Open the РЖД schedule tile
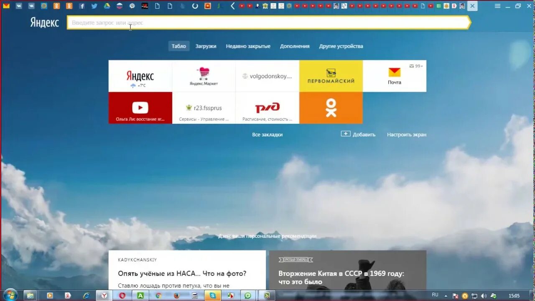Viewport: 535px width, 301px height. tap(267, 108)
